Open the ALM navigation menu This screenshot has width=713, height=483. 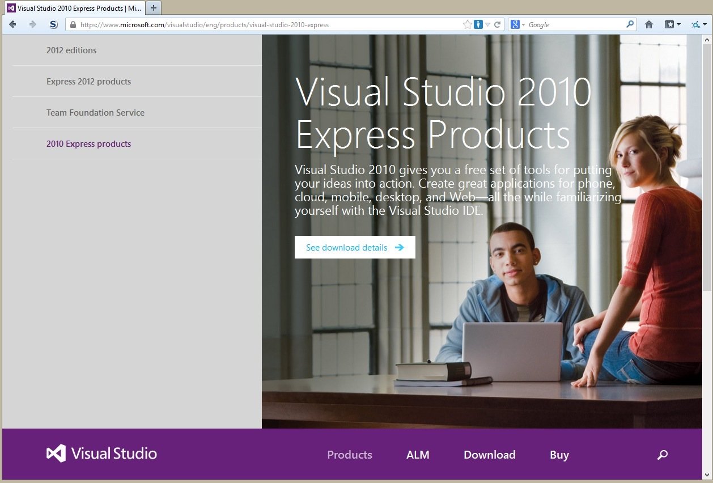click(x=418, y=455)
